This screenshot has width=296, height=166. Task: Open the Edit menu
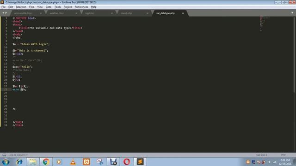[11, 7]
